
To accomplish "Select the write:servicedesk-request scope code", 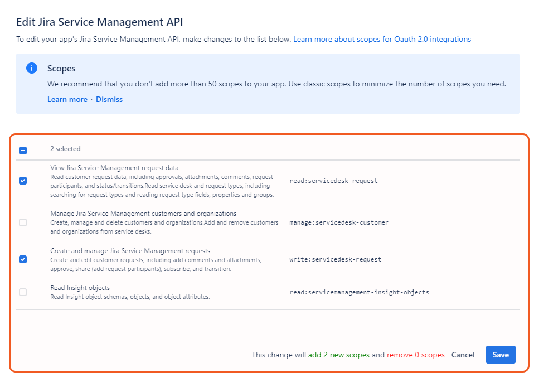I will point(335,259).
